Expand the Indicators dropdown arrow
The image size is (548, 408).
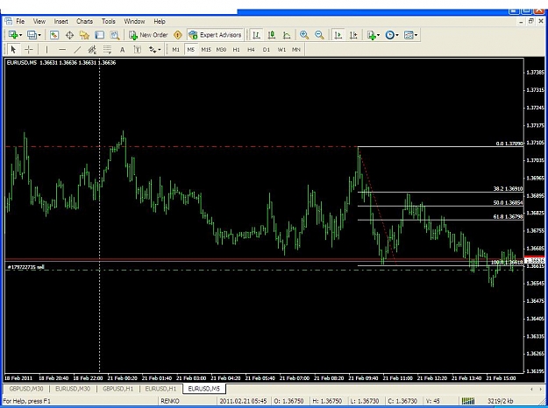[x=379, y=35]
